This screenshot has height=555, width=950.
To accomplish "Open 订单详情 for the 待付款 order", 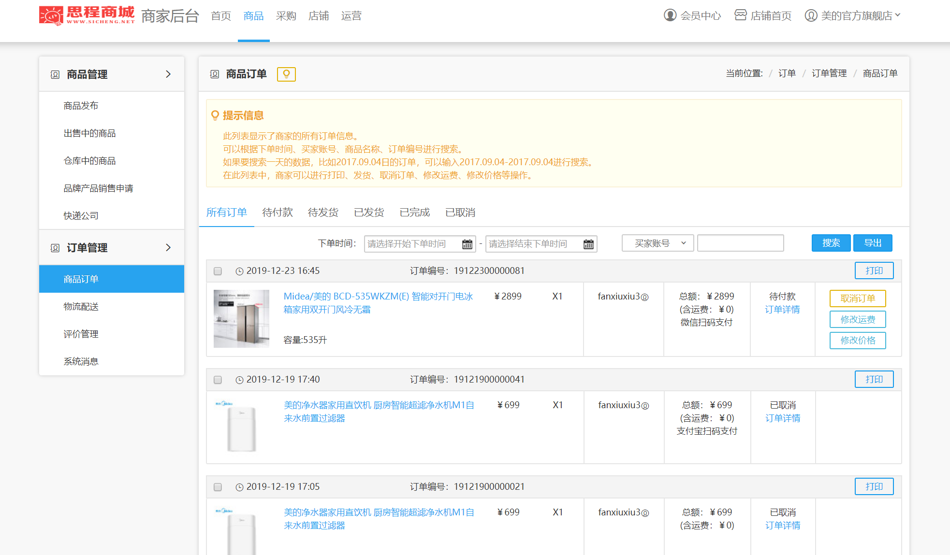I will (x=782, y=310).
